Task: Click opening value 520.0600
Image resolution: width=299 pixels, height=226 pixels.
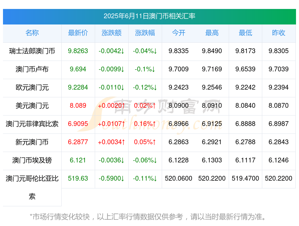Action: 179,179
